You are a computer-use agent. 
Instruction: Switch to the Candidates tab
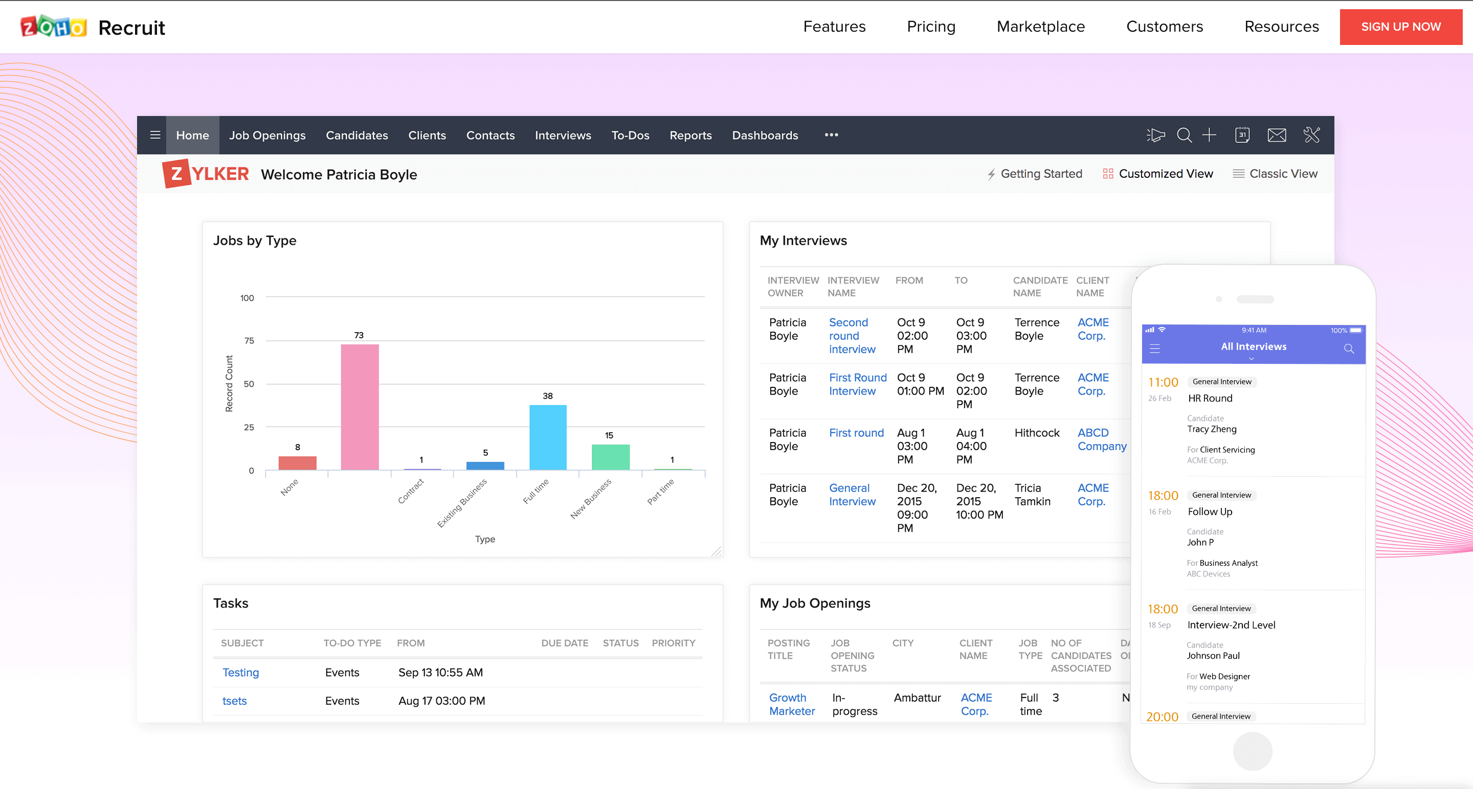(357, 135)
